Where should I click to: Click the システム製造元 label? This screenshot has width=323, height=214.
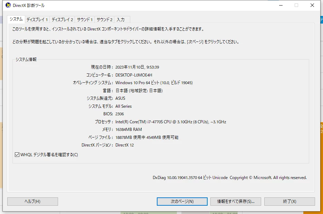point(100,98)
